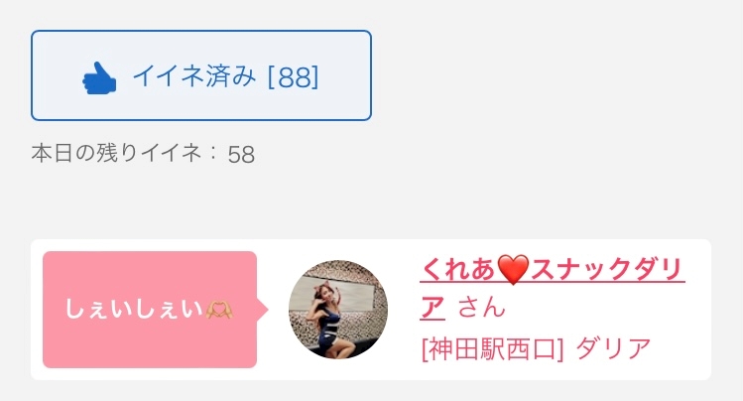Click the pointer tail of the pink bubble

[263, 310]
